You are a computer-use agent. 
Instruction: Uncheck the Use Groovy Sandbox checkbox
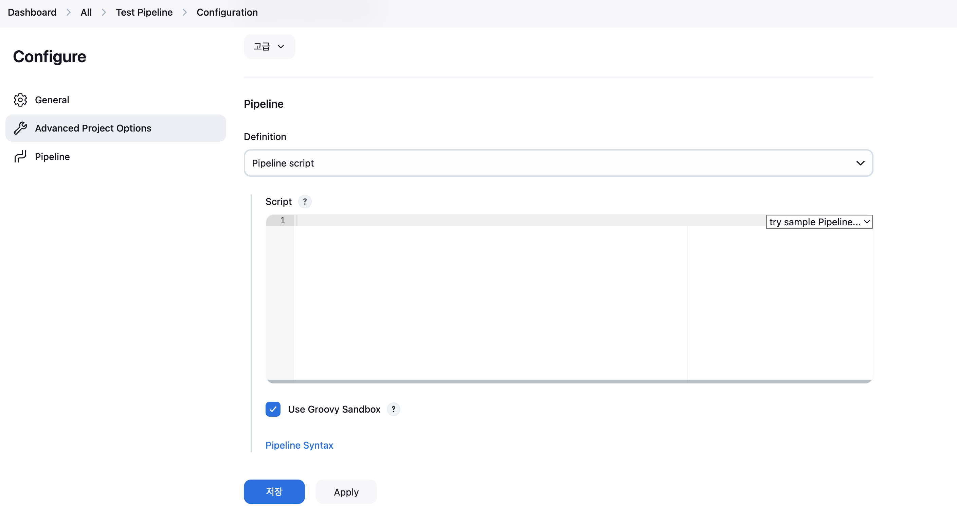[x=273, y=409]
